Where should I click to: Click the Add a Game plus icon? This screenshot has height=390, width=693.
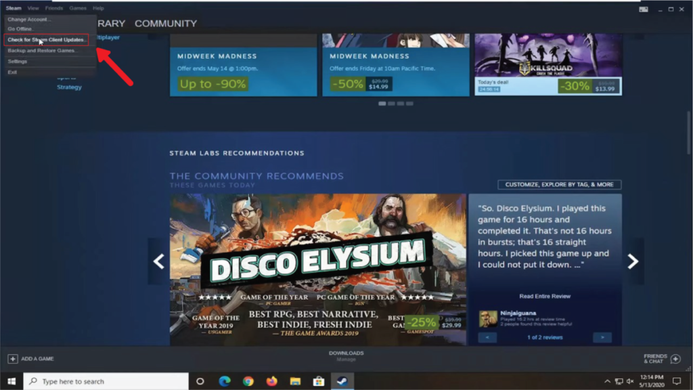[x=12, y=359]
